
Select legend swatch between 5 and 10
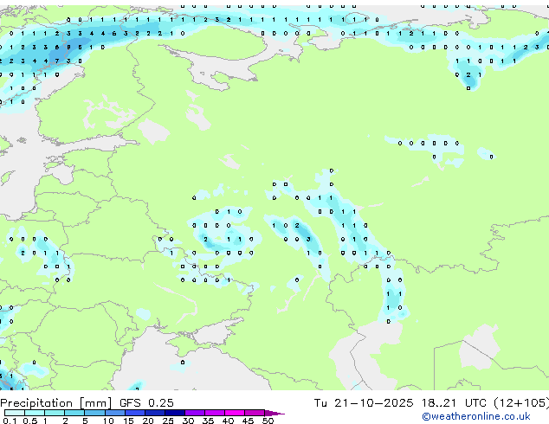tap(94, 413)
